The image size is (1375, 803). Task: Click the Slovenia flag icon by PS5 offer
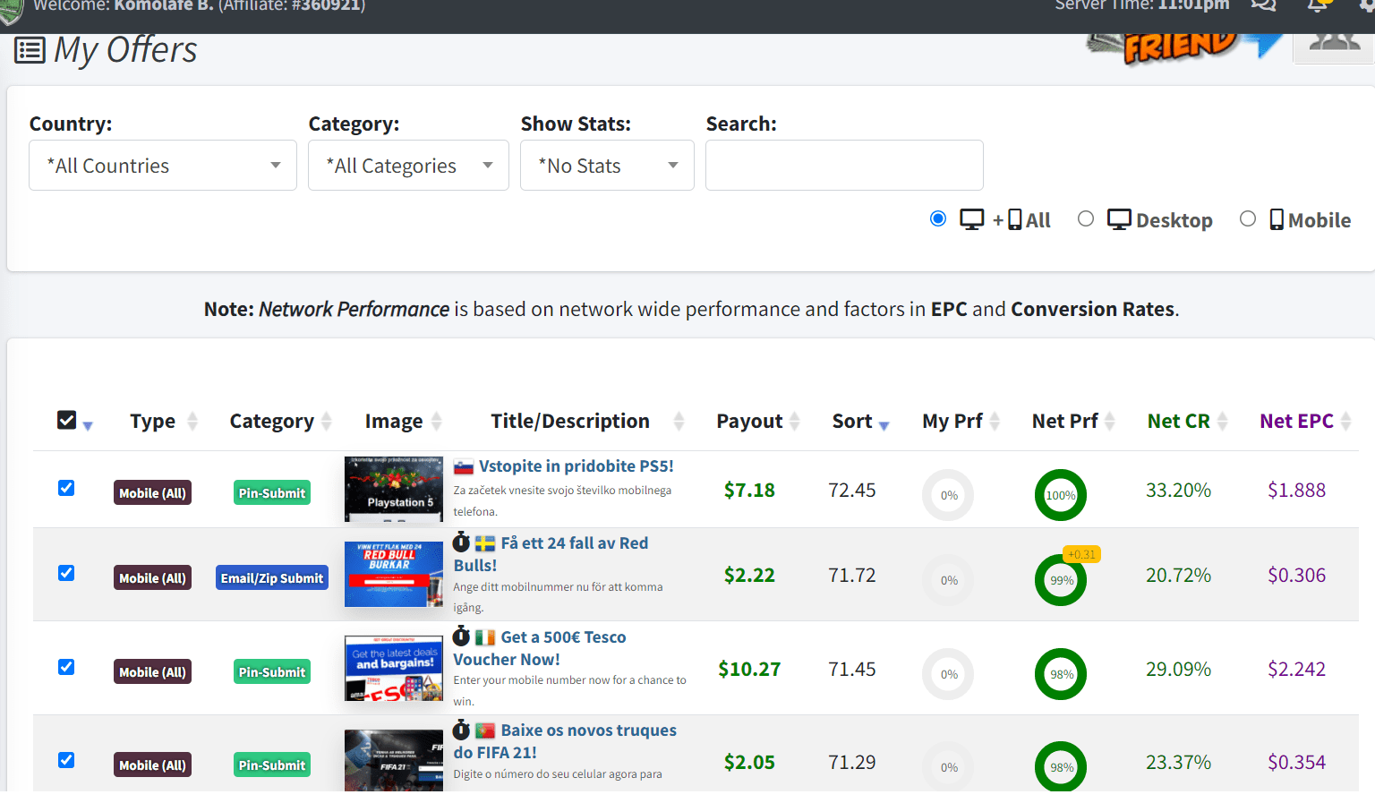[x=464, y=467]
